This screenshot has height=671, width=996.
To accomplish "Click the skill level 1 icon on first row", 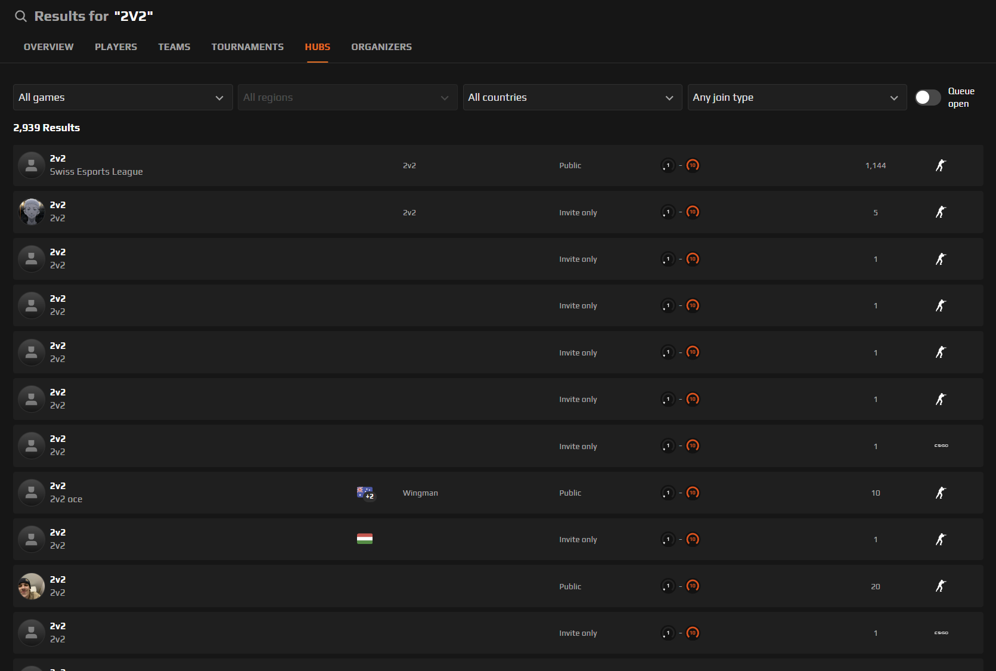I will (x=668, y=165).
